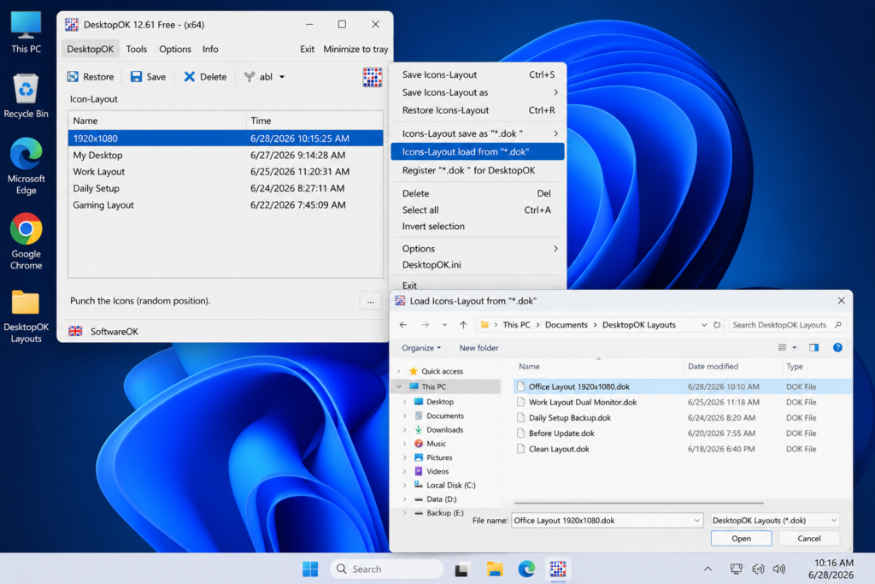
Task: Click the Back arrow in file dialog
Action: [x=403, y=325]
